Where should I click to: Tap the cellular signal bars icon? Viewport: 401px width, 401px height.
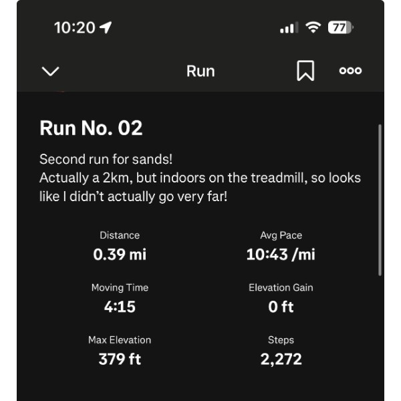[x=289, y=28]
